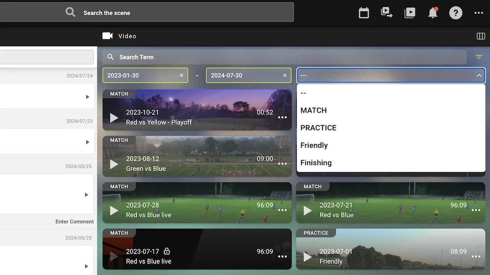The width and height of the screenshot is (490, 275).
Task: Clear the 2023-01-30 start date
Action: [x=182, y=75]
